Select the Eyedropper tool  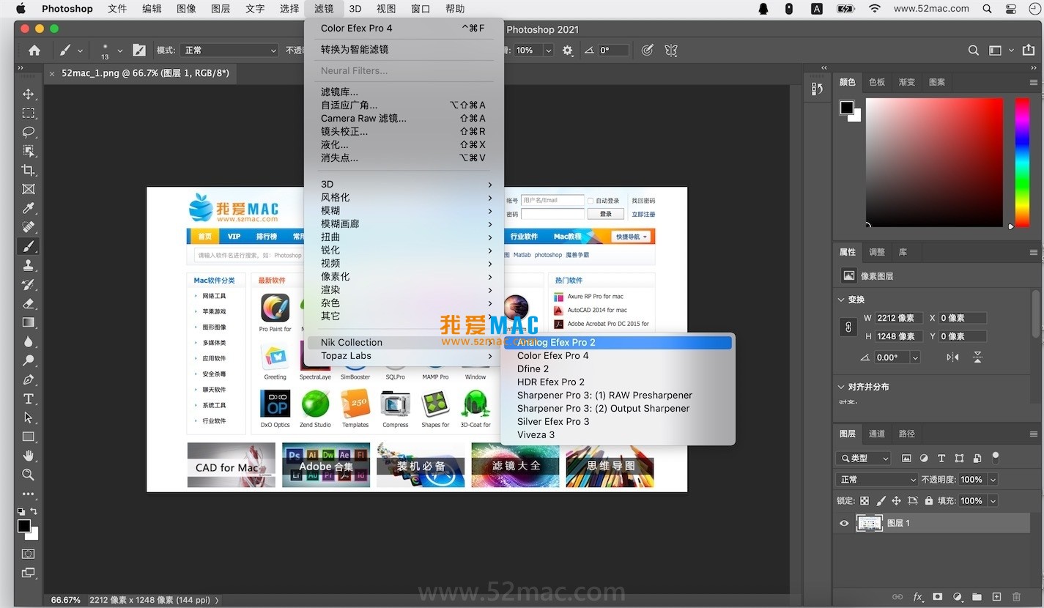(x=29, y=208)
